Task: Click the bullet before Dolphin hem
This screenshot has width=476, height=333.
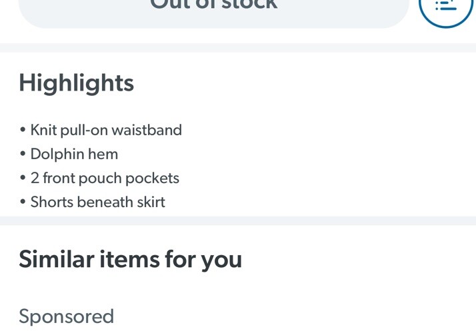Action: [x=23, y=155]
